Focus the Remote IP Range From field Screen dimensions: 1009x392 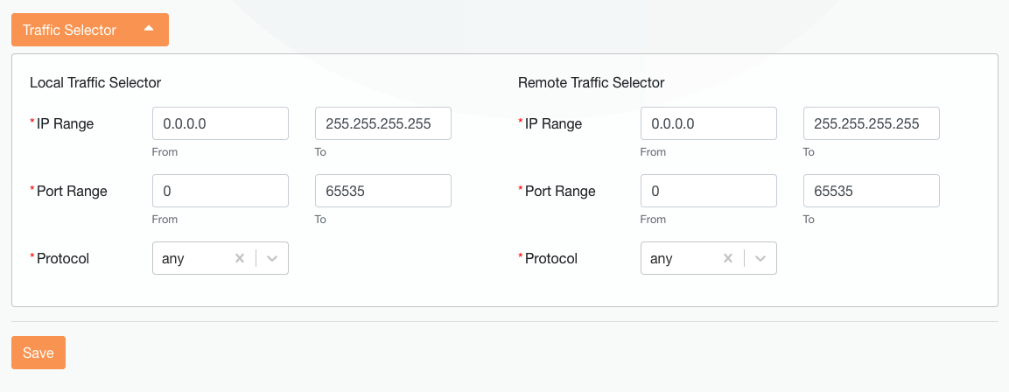tap(709, 123)
